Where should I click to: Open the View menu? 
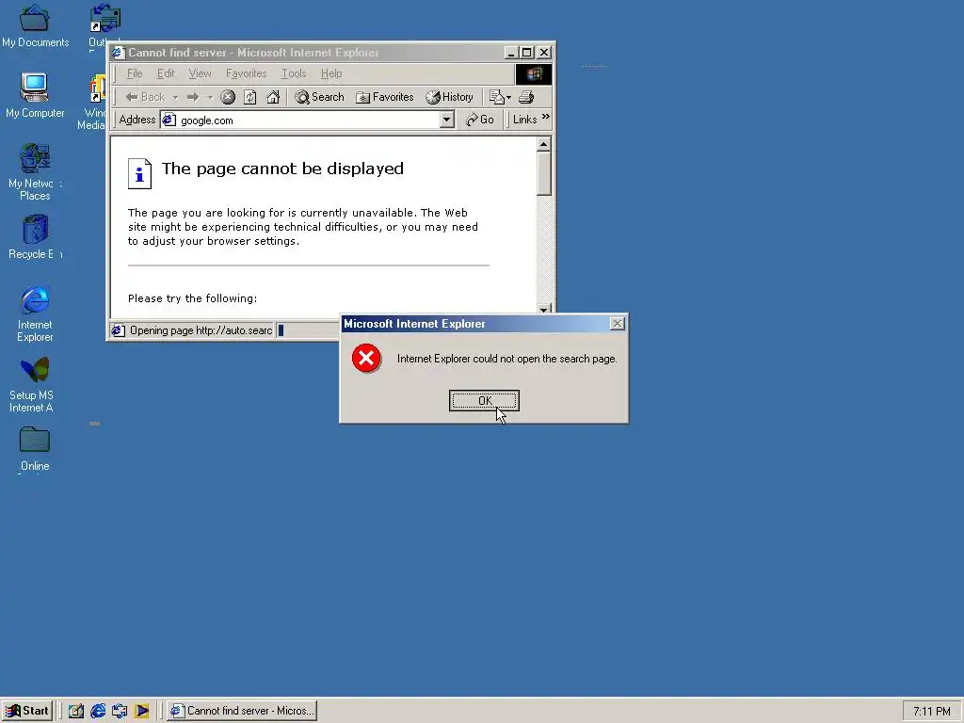pyautogui.click(x=200, y=73)
